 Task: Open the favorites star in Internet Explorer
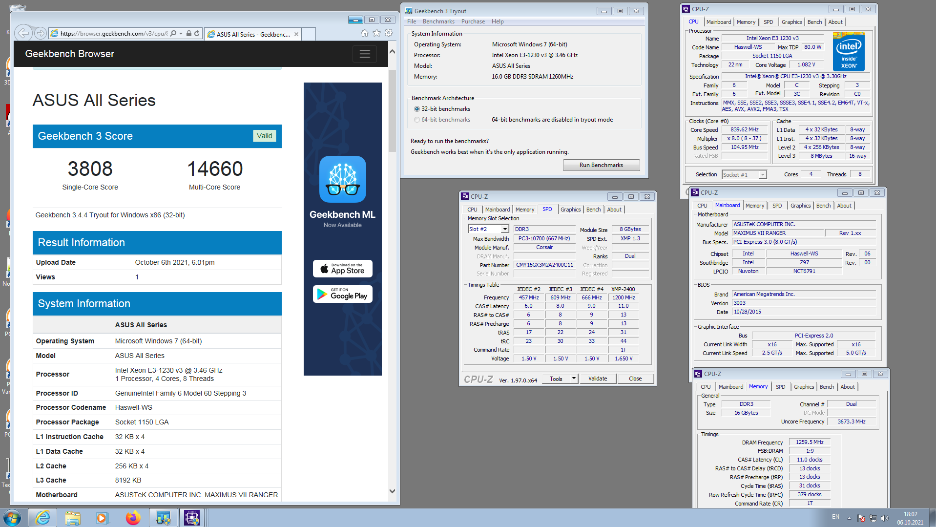(376, 33)
